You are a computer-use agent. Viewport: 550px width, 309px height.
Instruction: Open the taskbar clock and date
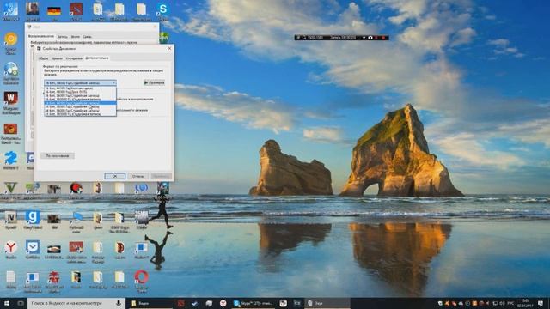[525, 303]
